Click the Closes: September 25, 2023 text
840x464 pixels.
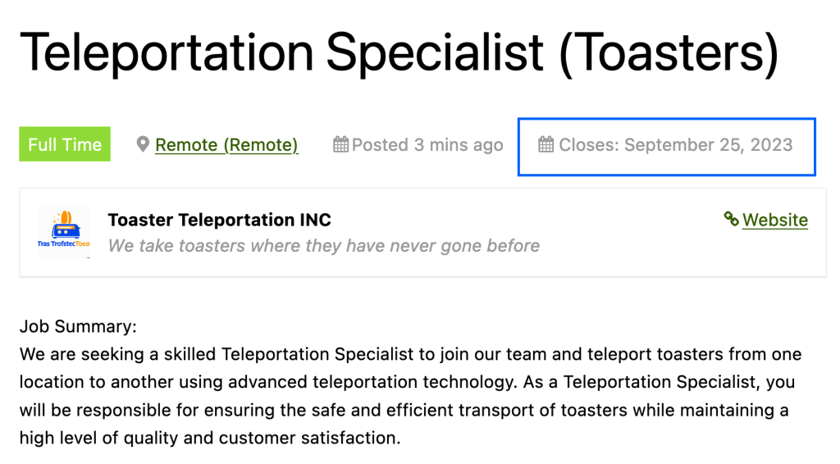coord(676,144)
